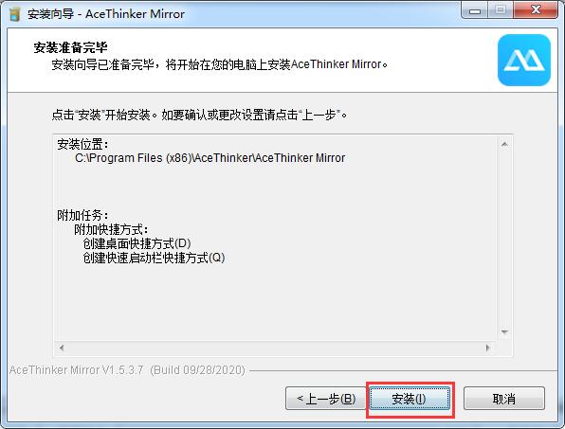565x429 pixels.
Task: Click the vertical scrollbar track in summary
Action: (504, 238)
